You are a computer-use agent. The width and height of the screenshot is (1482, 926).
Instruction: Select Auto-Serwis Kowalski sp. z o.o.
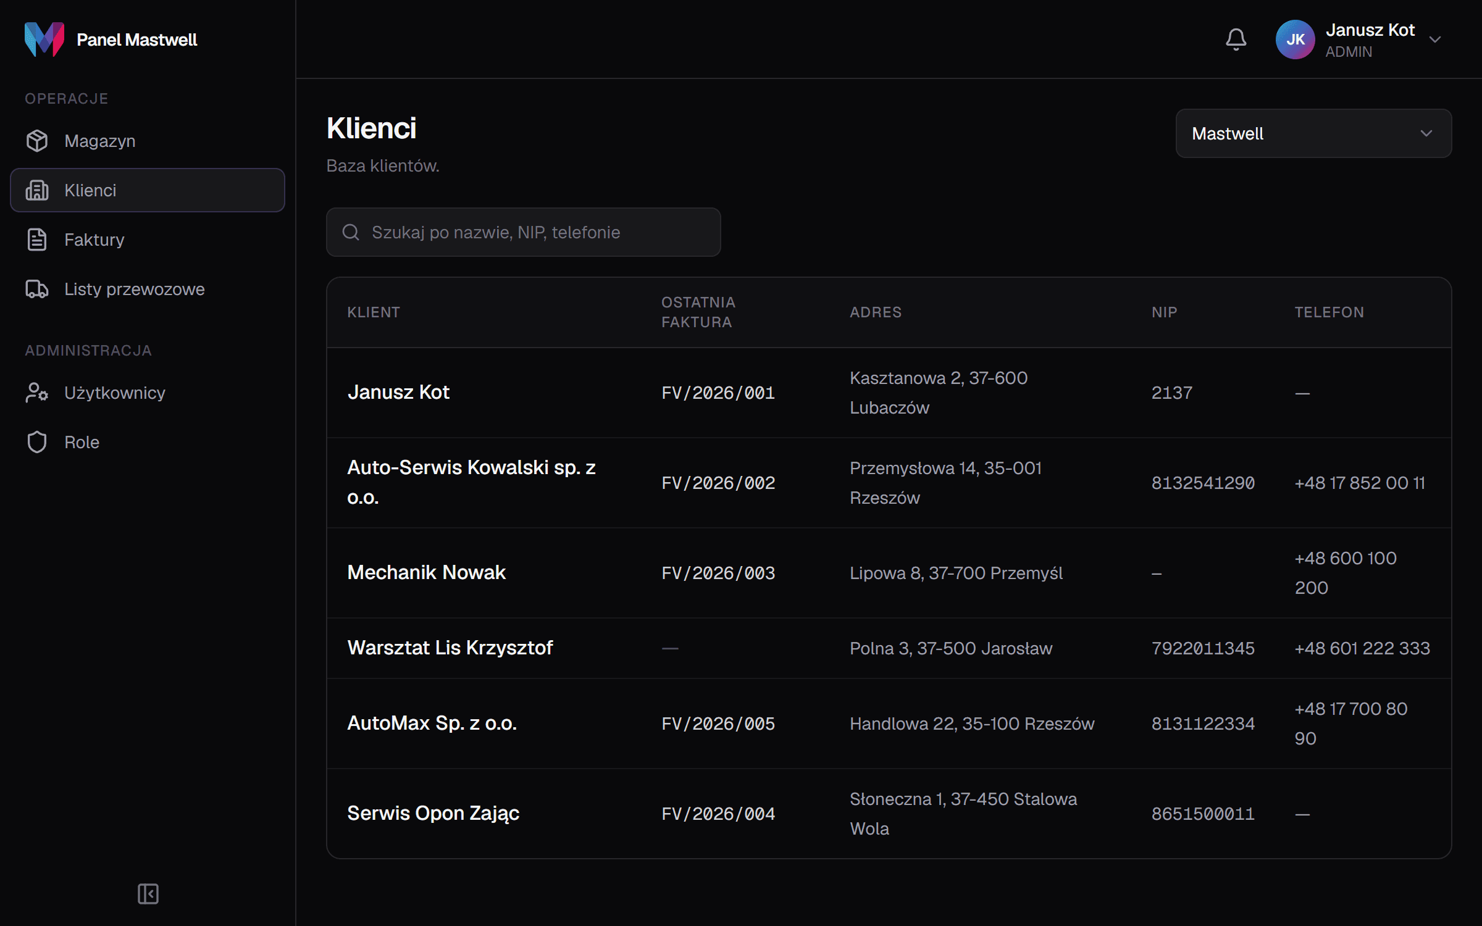tap(471, 482)
